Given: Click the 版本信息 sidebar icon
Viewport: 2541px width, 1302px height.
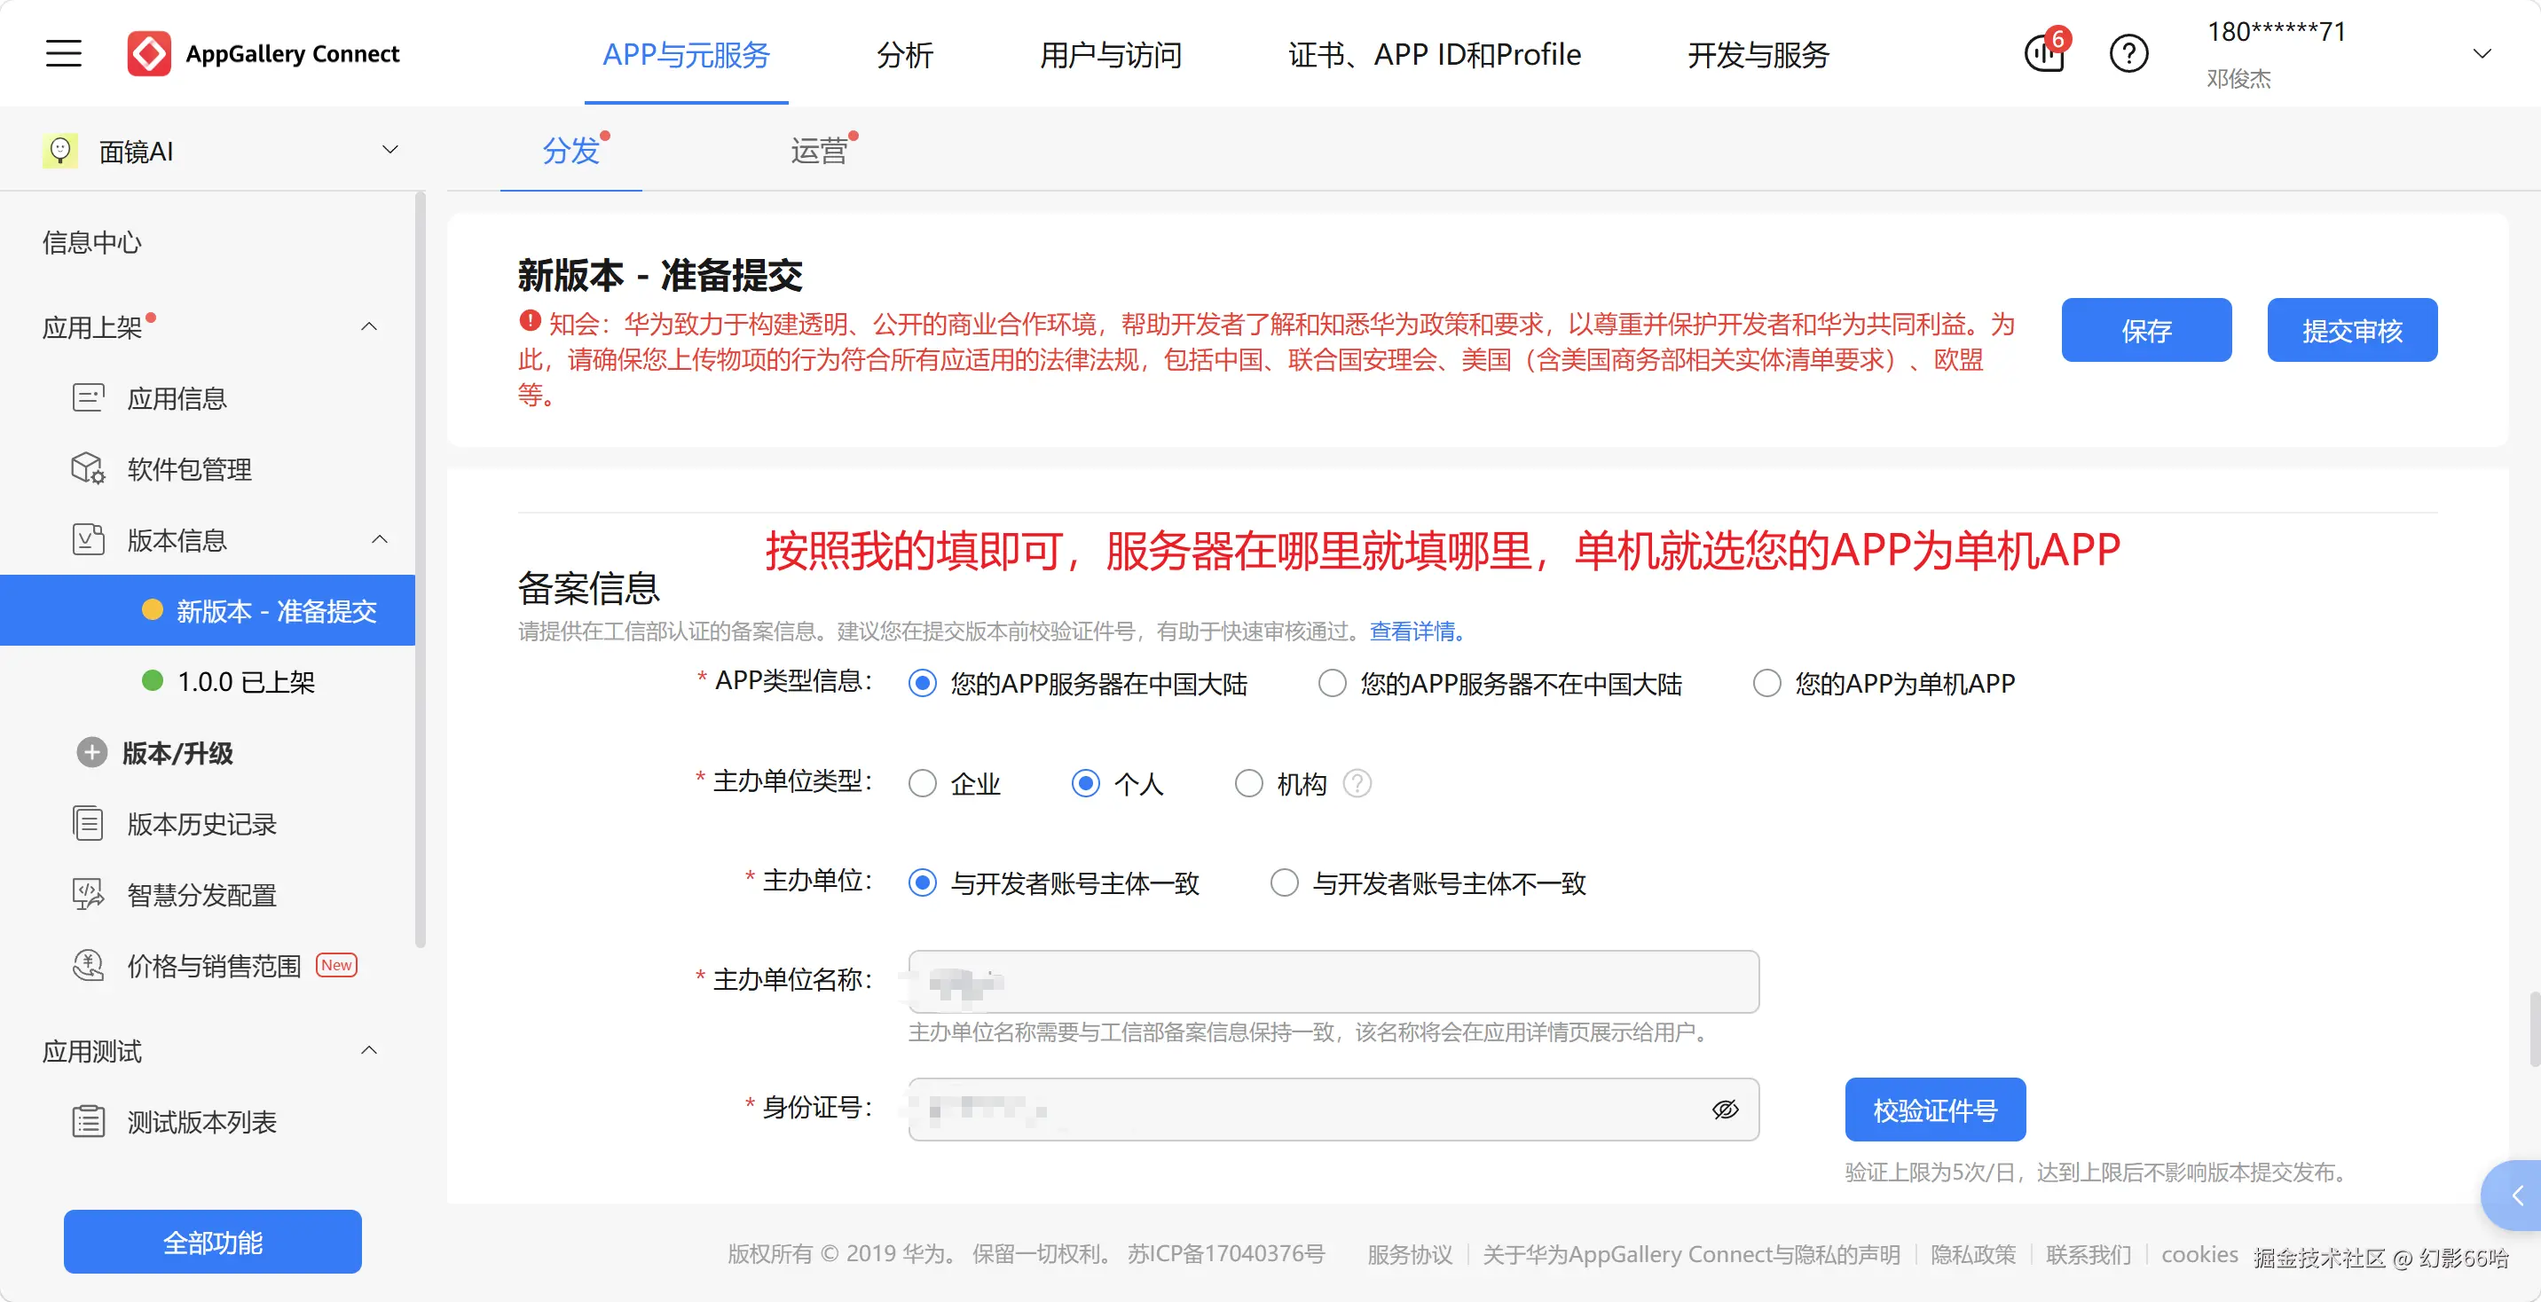Looking at the screenshot, I should click(x=88, y=539).
